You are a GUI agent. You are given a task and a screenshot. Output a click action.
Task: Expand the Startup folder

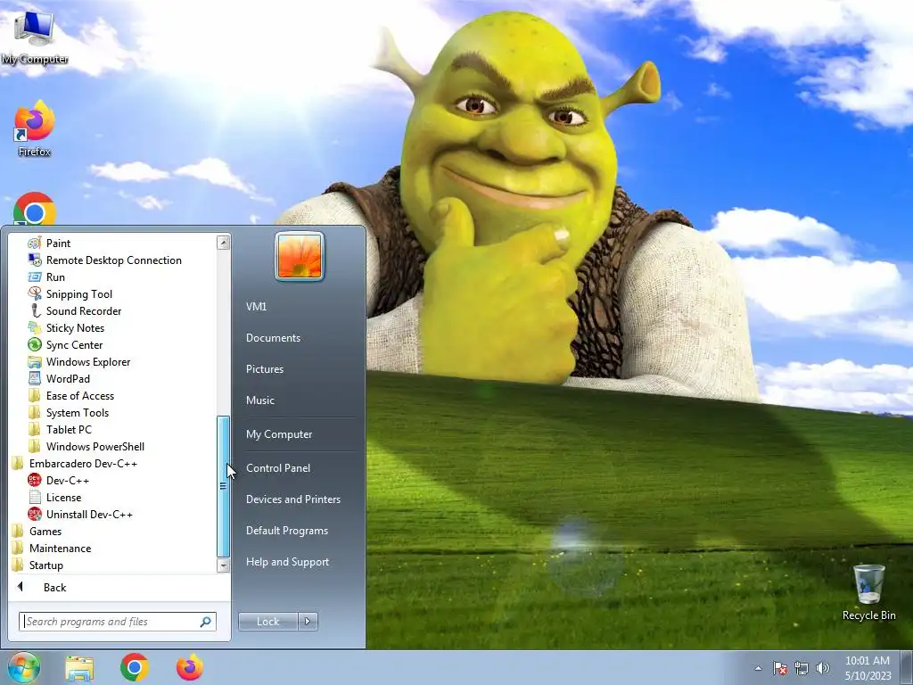(x=37, y=565)
